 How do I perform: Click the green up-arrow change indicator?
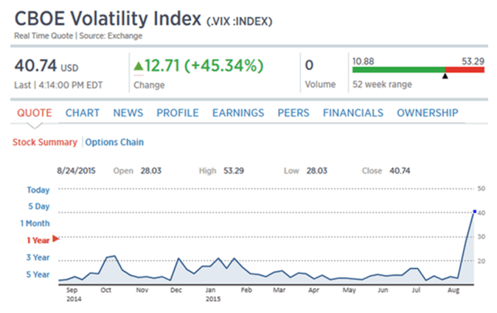(139, 66)
